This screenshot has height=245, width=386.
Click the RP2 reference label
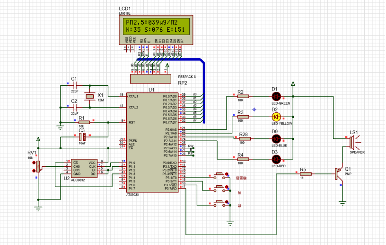click(x=183, y=83)
